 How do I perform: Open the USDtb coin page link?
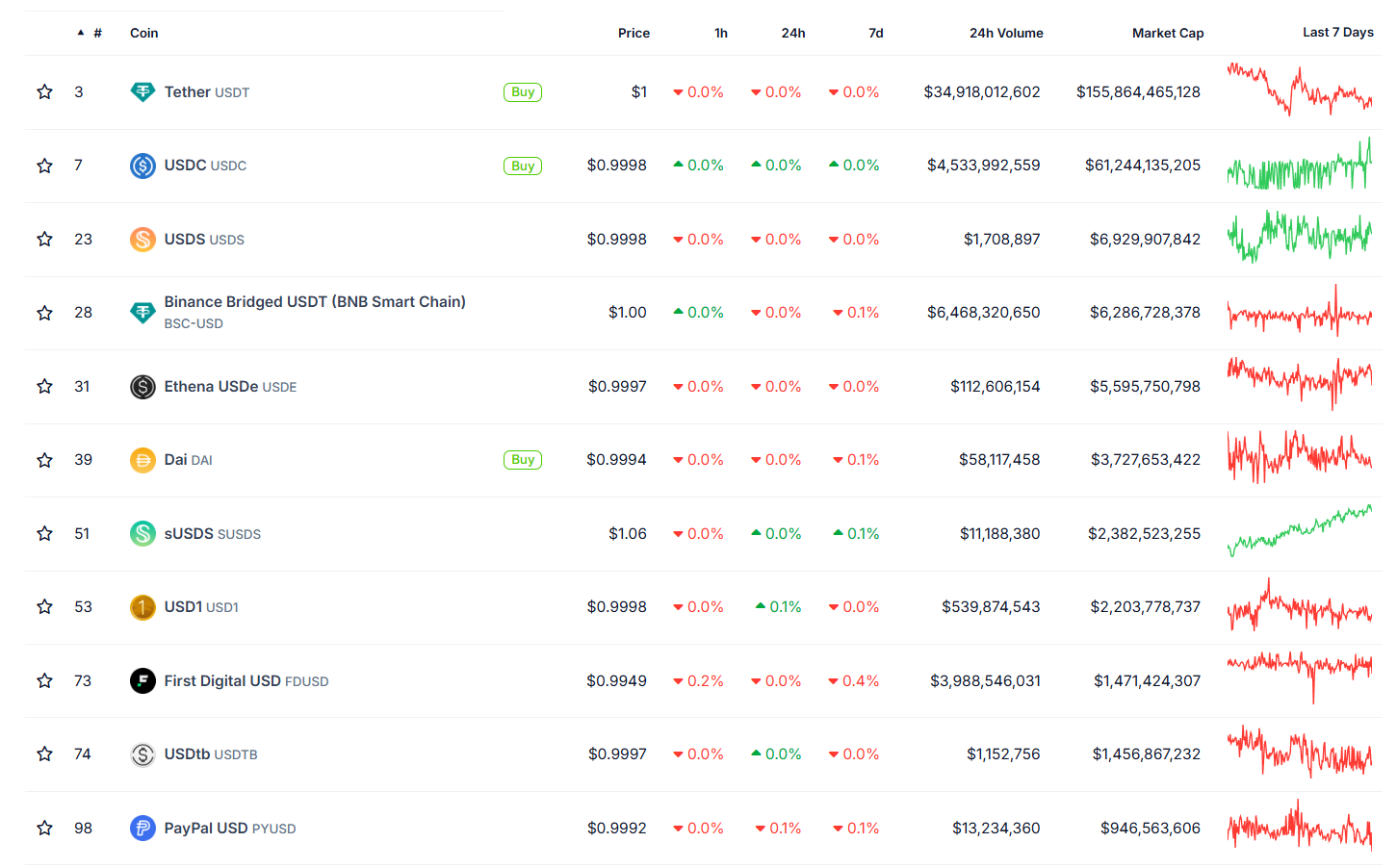(x=211, y=754)
